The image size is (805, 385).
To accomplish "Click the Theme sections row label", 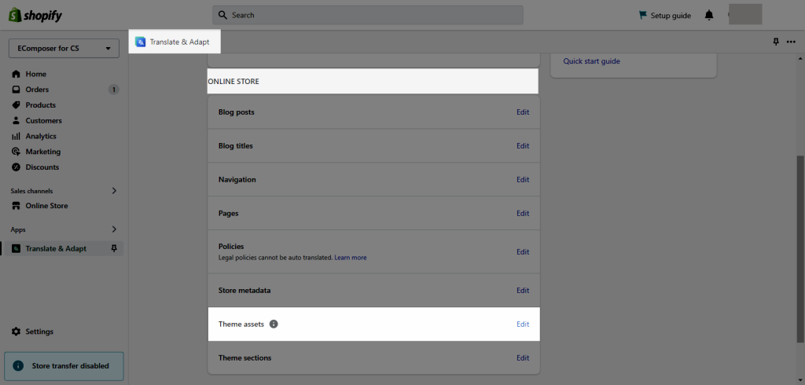I will (x=245, y=357).
